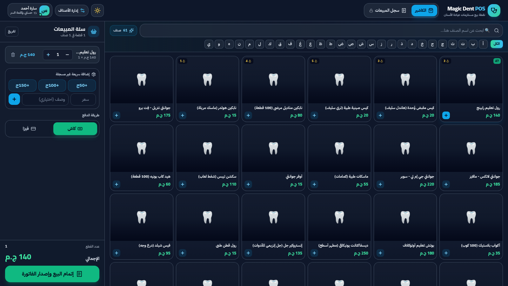508x286 pixels.
Task: Add كيس صينية طبية item with plus
Action: coord(314,115)
